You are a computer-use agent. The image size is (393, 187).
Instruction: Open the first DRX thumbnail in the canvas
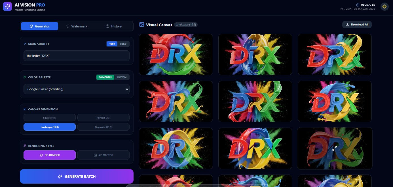[176, 54]
